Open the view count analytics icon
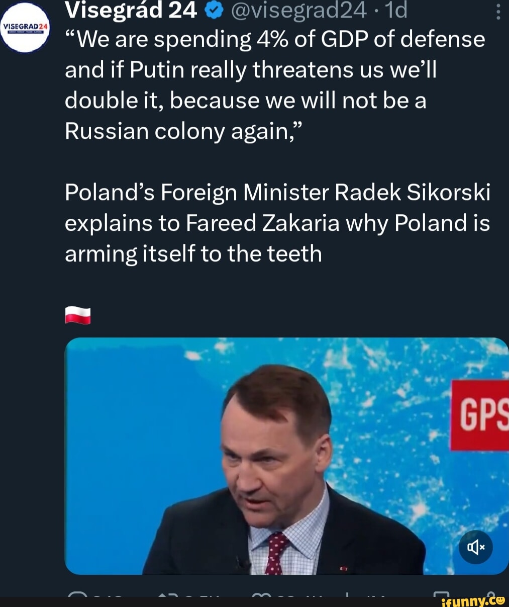509x607 pixels. (x=348, y=595)
